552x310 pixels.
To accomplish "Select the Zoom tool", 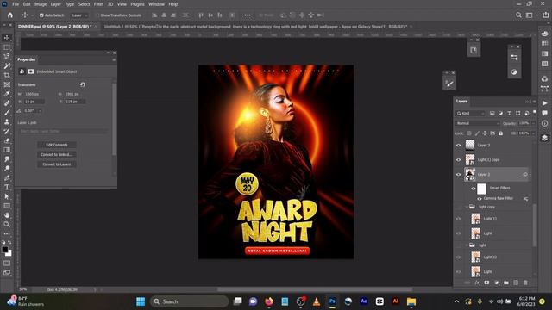I will (7, 224).
